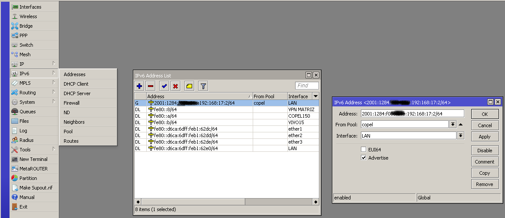
Task: Expand the IP submenu
Action: 54,64
